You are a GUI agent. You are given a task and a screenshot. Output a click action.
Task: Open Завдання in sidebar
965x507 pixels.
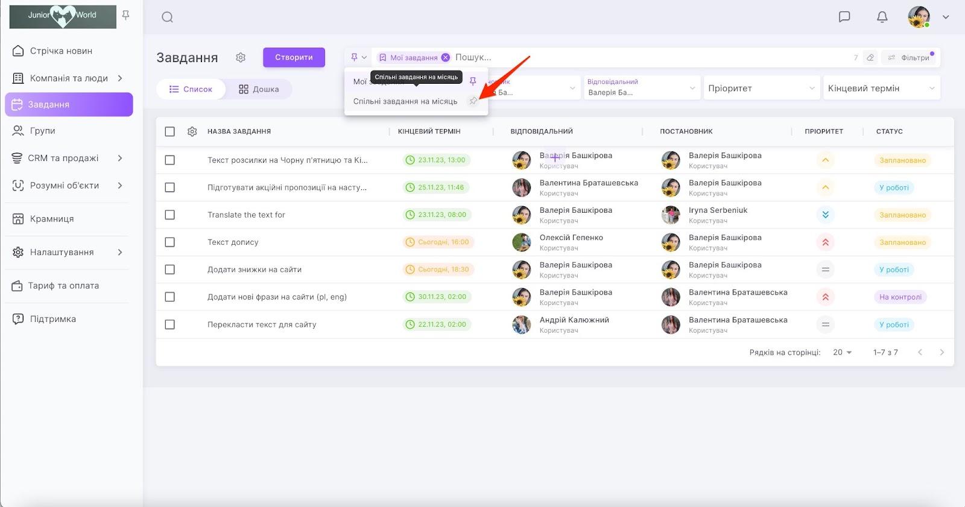click(69, 104)
